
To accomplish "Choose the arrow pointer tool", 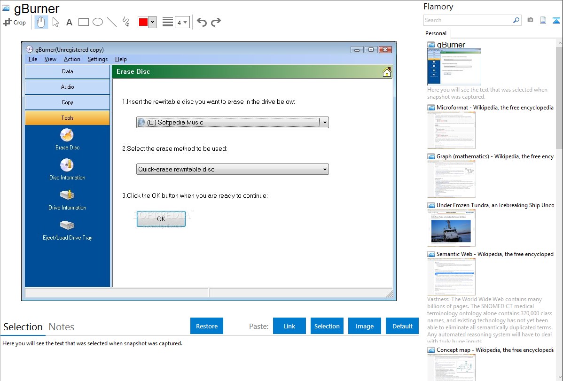I will (55, 22).
